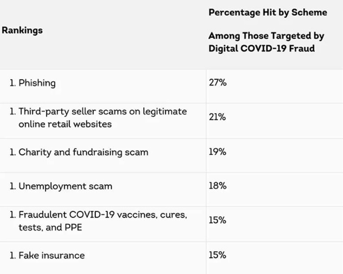This screenshot has height=274, width=343.
Task: Select the 'Percentage Hit by Scheme' header text
Action: [267, 12]
